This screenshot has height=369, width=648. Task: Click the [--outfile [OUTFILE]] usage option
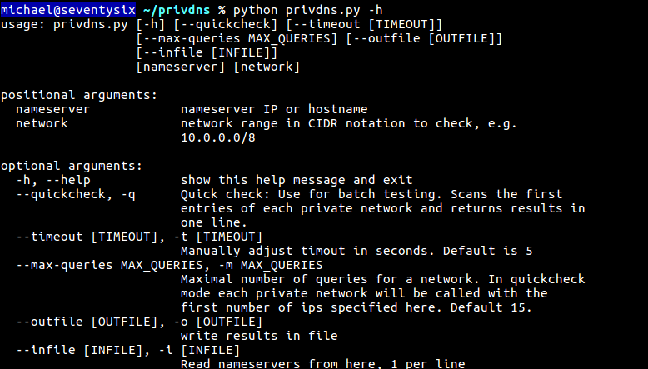[x=424, y=38]
